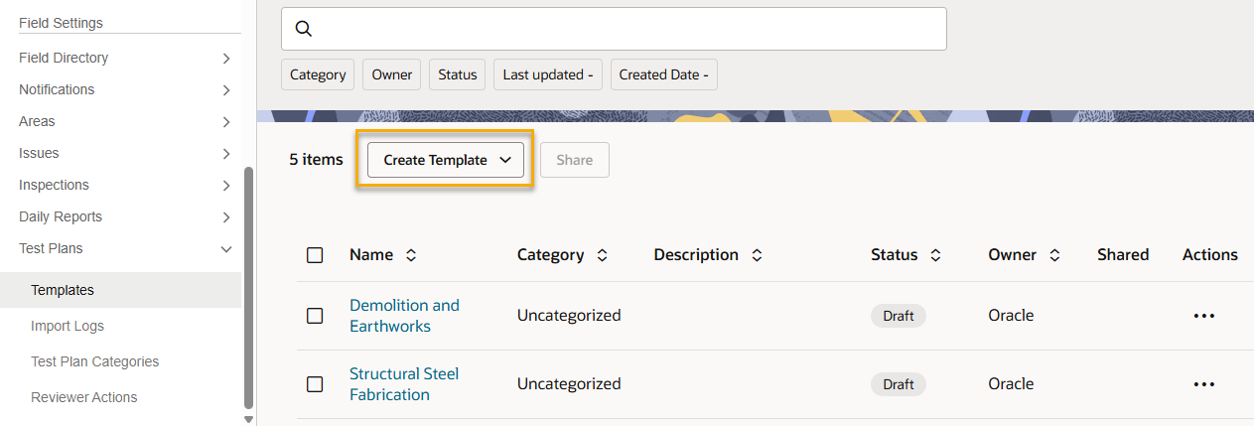
Task: Click the search magnifier icon
Action: (304, 29)
